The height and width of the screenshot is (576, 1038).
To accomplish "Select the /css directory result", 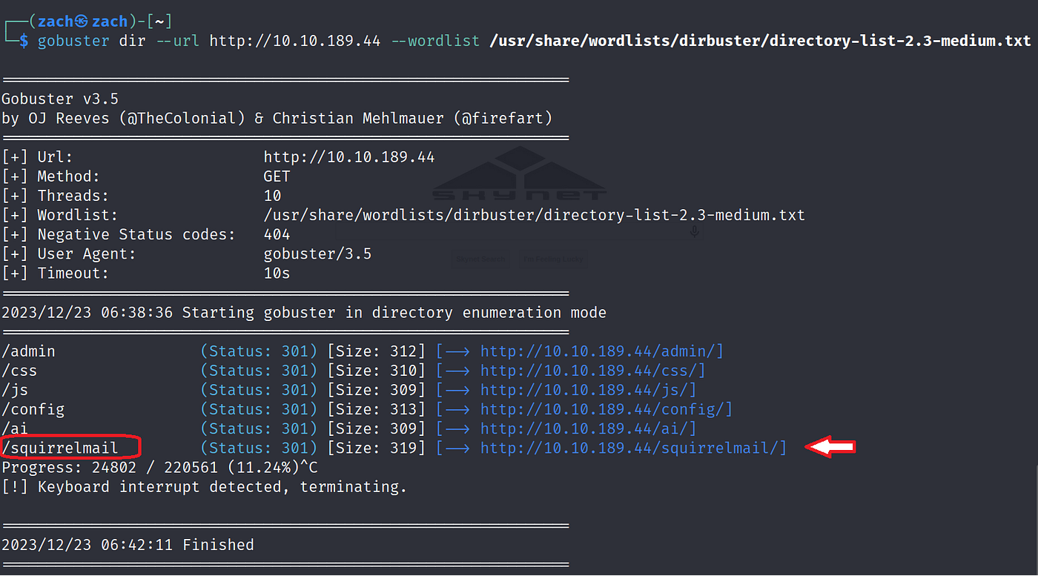I will (20, 371).
